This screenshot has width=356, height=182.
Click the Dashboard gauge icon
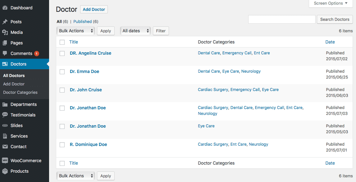pos(5,8)
